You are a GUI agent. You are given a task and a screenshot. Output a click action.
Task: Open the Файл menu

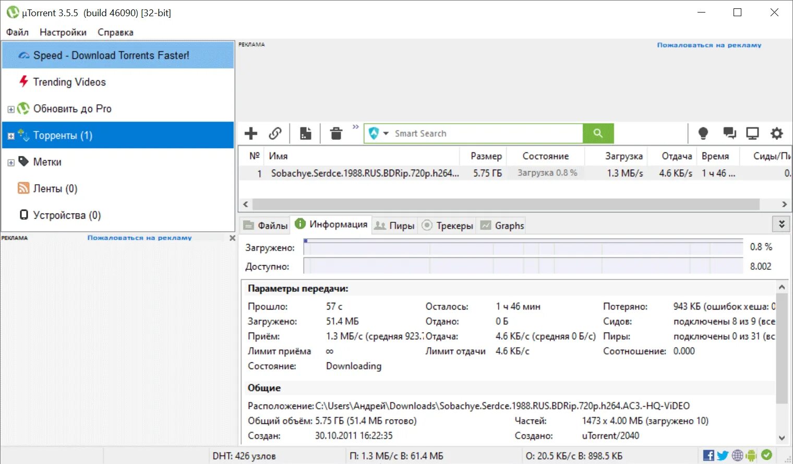(x=17, y=32)
